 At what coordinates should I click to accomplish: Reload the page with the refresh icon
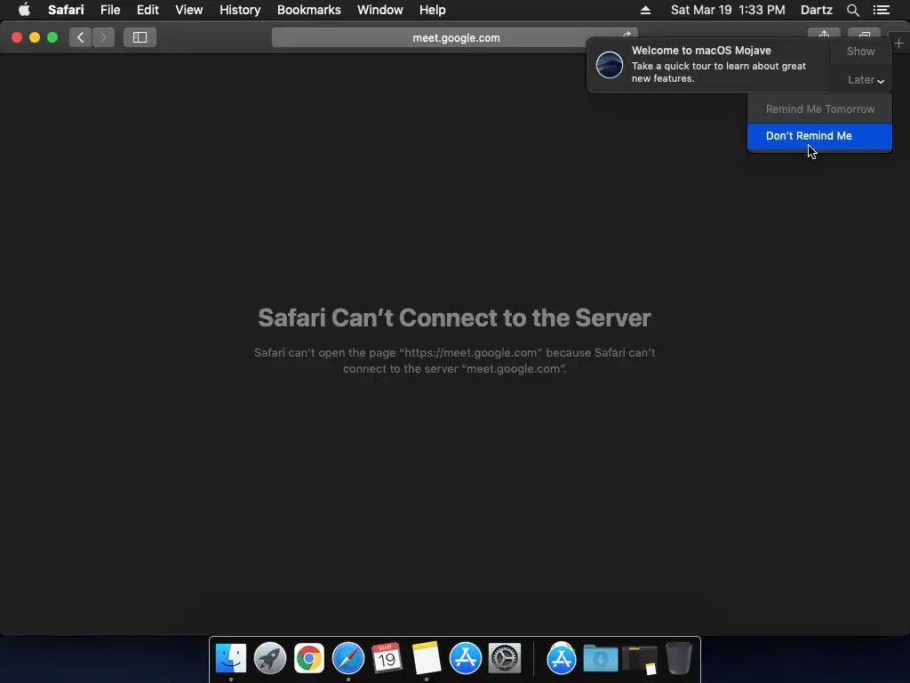[x=627, y=35]
